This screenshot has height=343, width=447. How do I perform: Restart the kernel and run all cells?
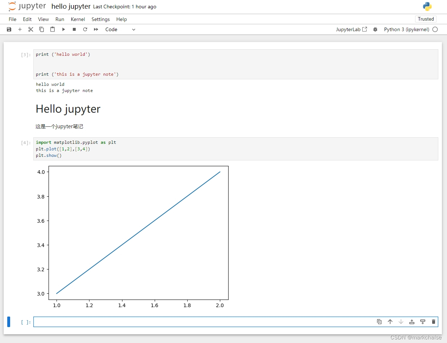pyautogui.click(x=96, y=29)
